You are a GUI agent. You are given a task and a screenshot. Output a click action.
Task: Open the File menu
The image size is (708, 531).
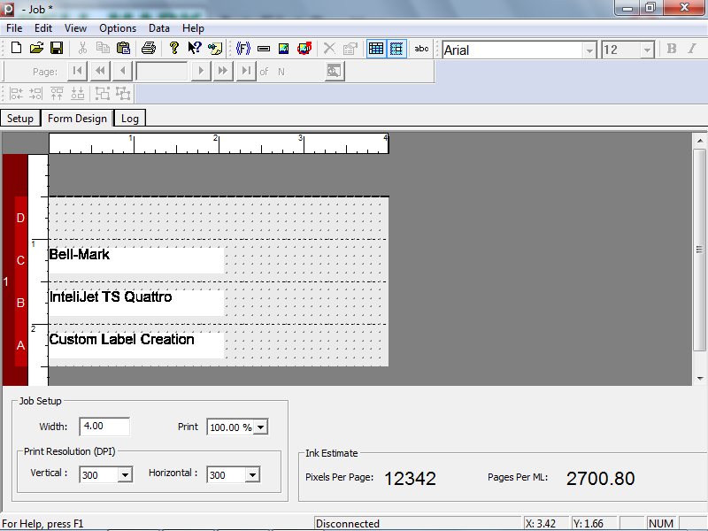pos(14,28)
